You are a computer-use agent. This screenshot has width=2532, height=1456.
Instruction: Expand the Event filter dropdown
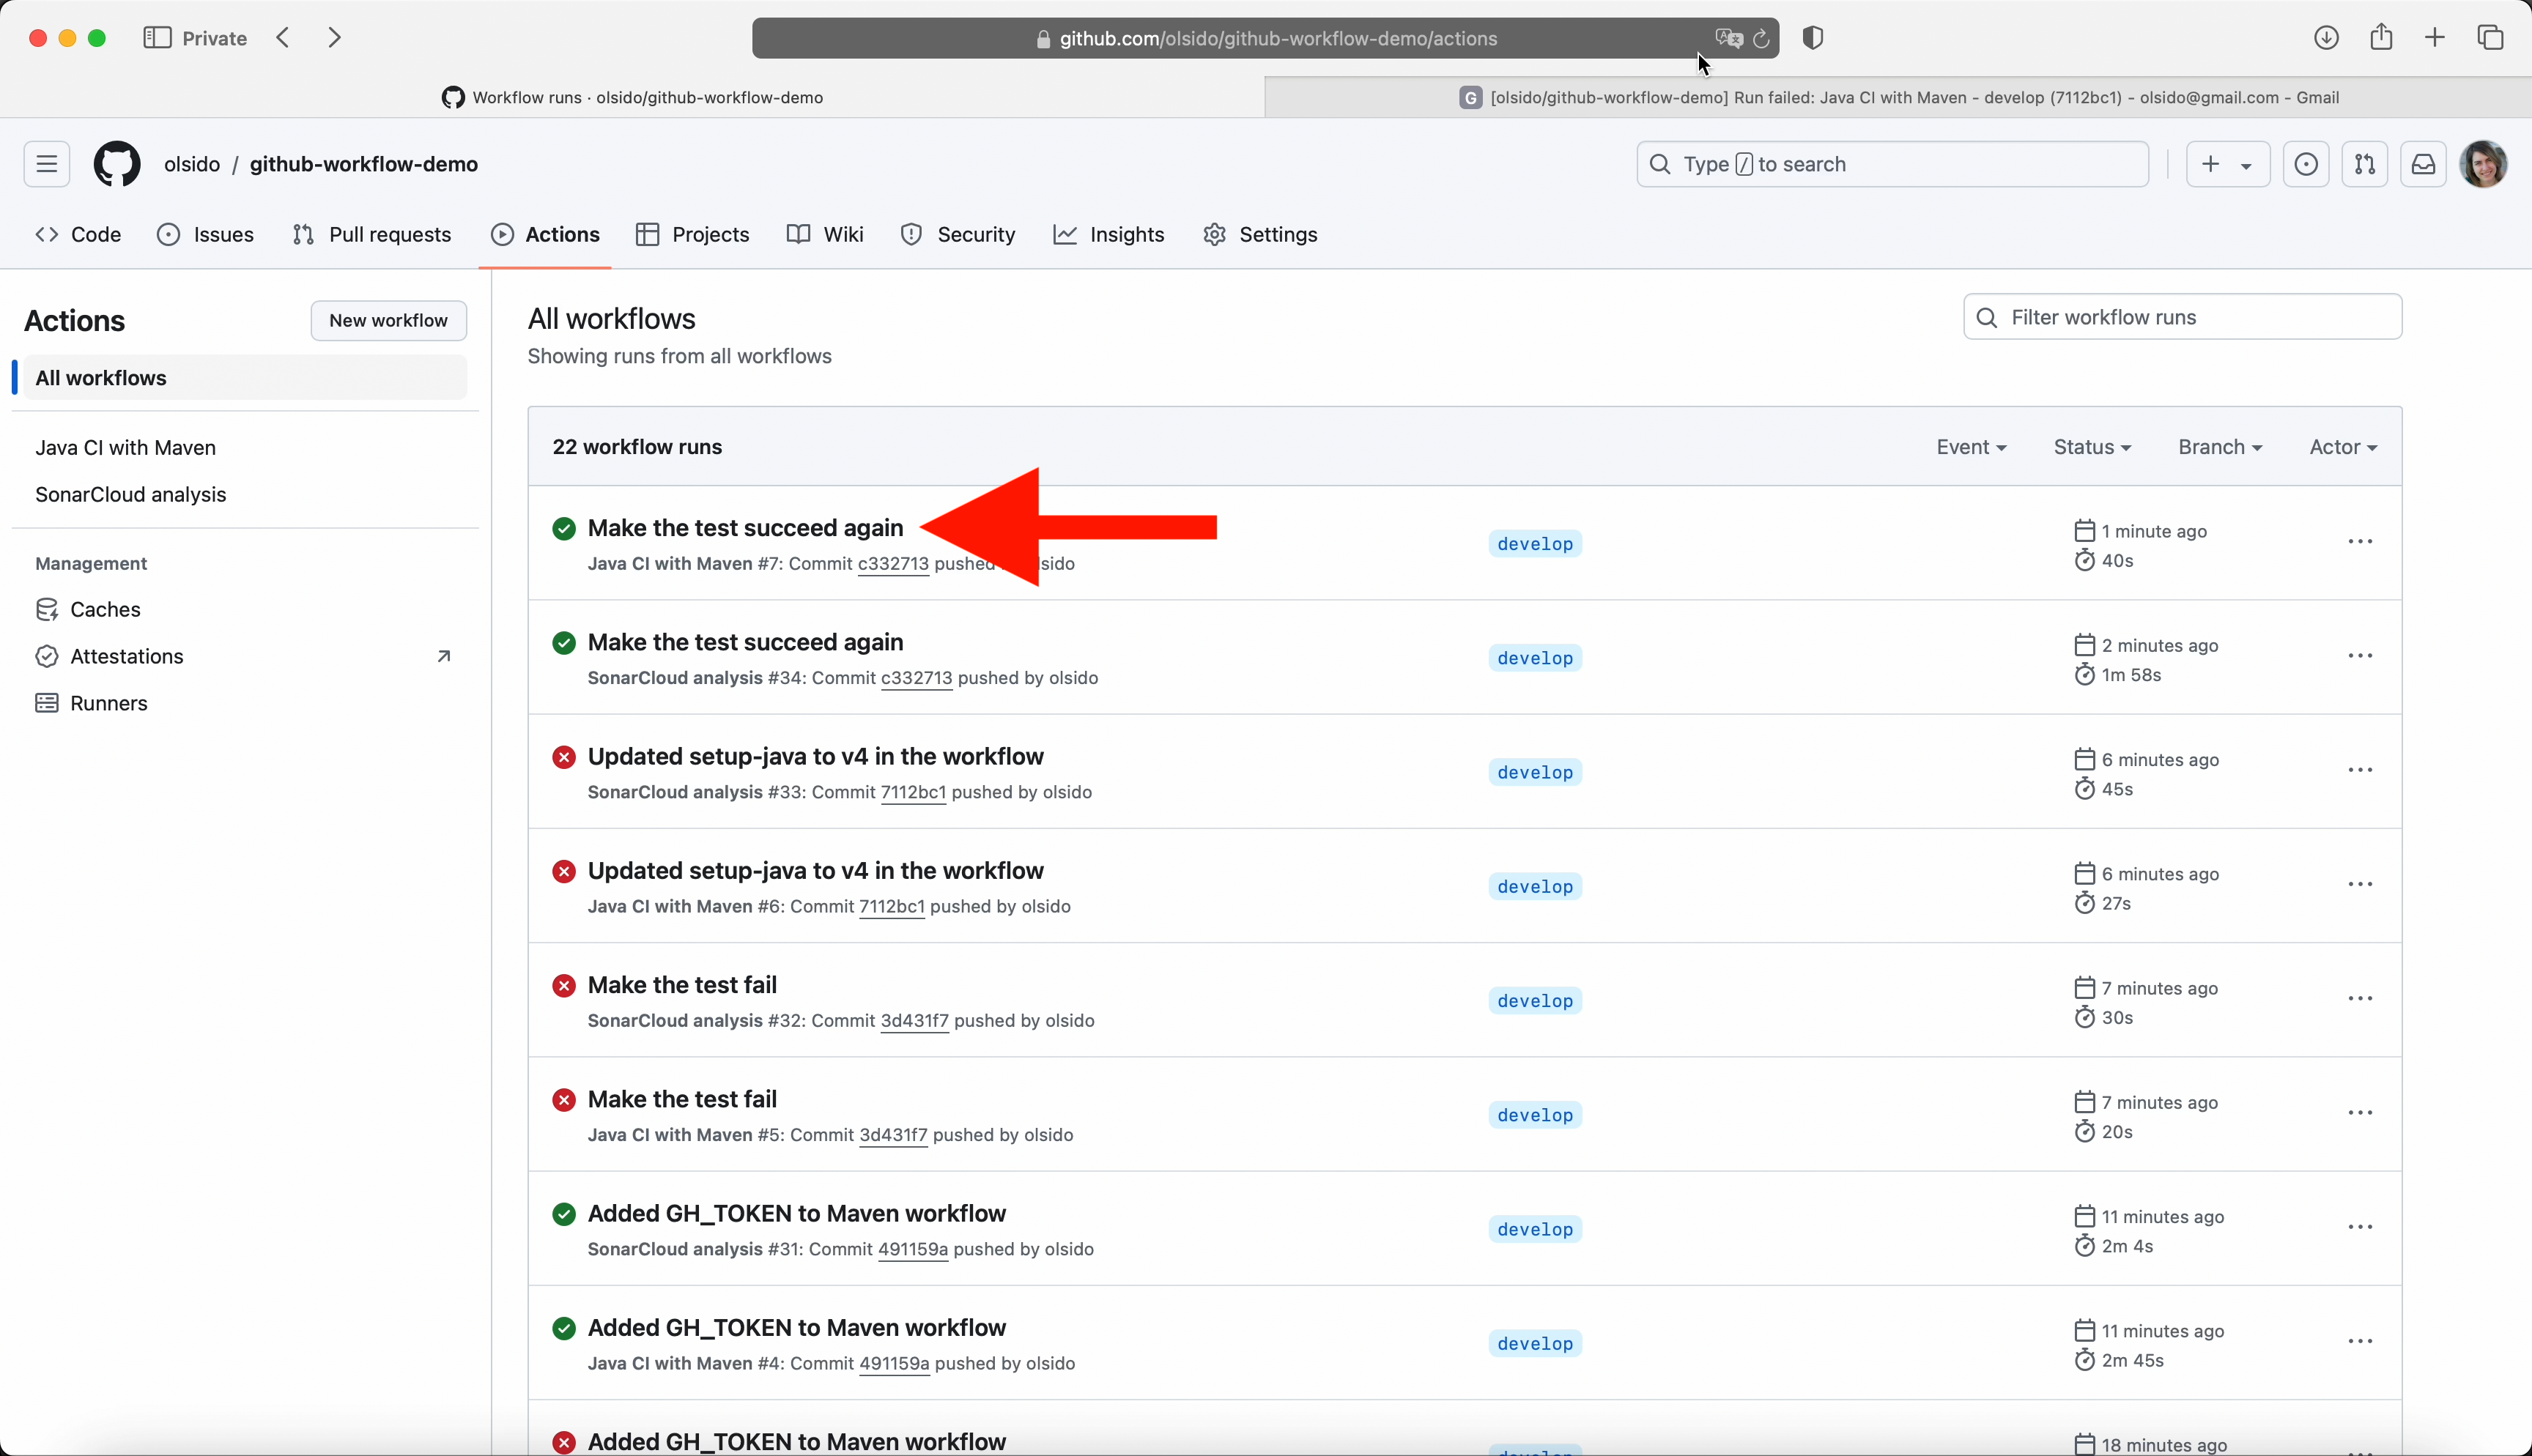point(1971,447)
